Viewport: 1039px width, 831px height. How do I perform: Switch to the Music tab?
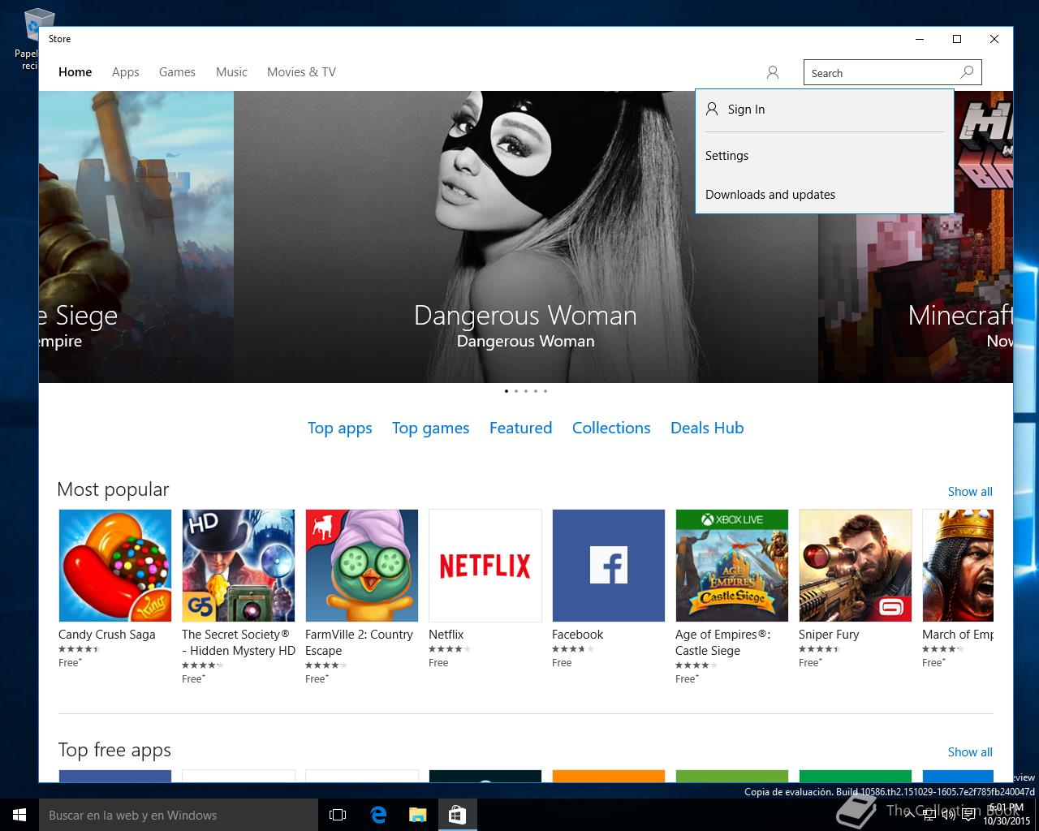pyautogui.click(x=231, y=72)
